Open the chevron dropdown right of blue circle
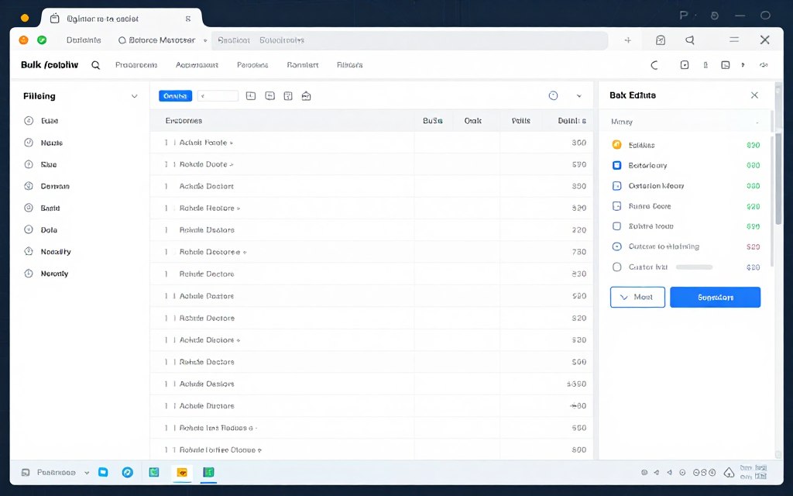This screenshot has width=793, height=496. (x=579, y=96)
